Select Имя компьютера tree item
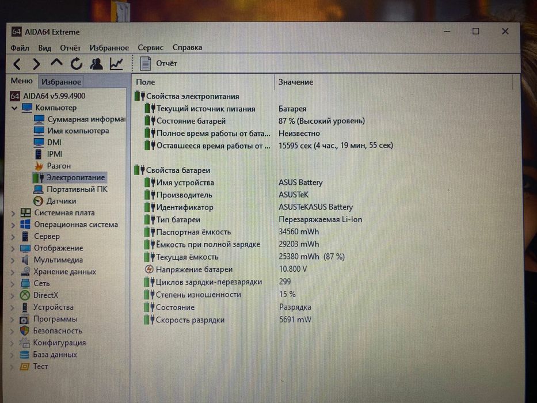This screenshot has height=403, width=537. 71,131
